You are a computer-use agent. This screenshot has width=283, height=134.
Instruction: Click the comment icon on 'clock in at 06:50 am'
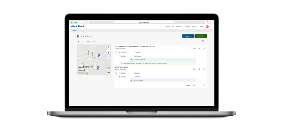pos(132,60)
